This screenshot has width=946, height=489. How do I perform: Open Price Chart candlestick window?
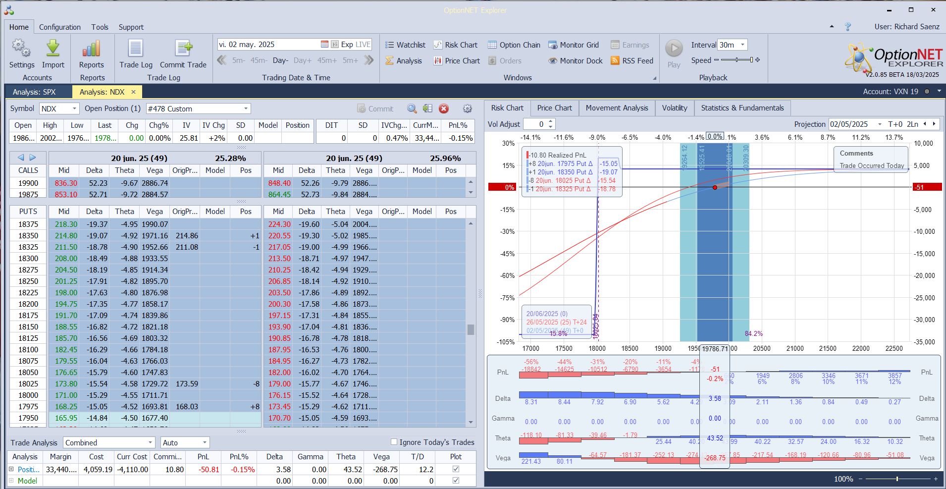457,60
